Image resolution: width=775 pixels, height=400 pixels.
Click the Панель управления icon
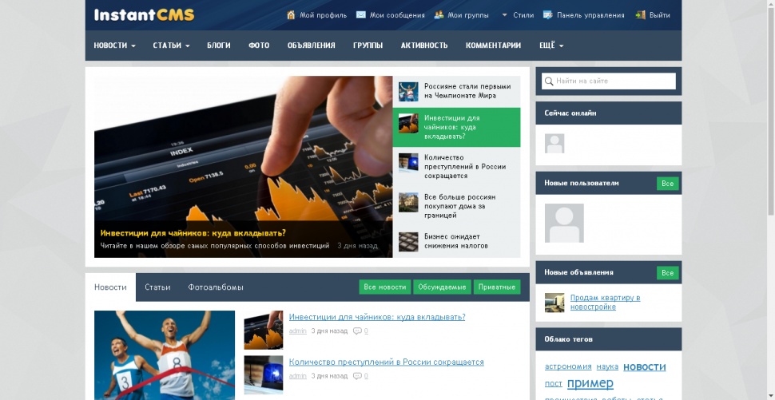click(548, 15)
